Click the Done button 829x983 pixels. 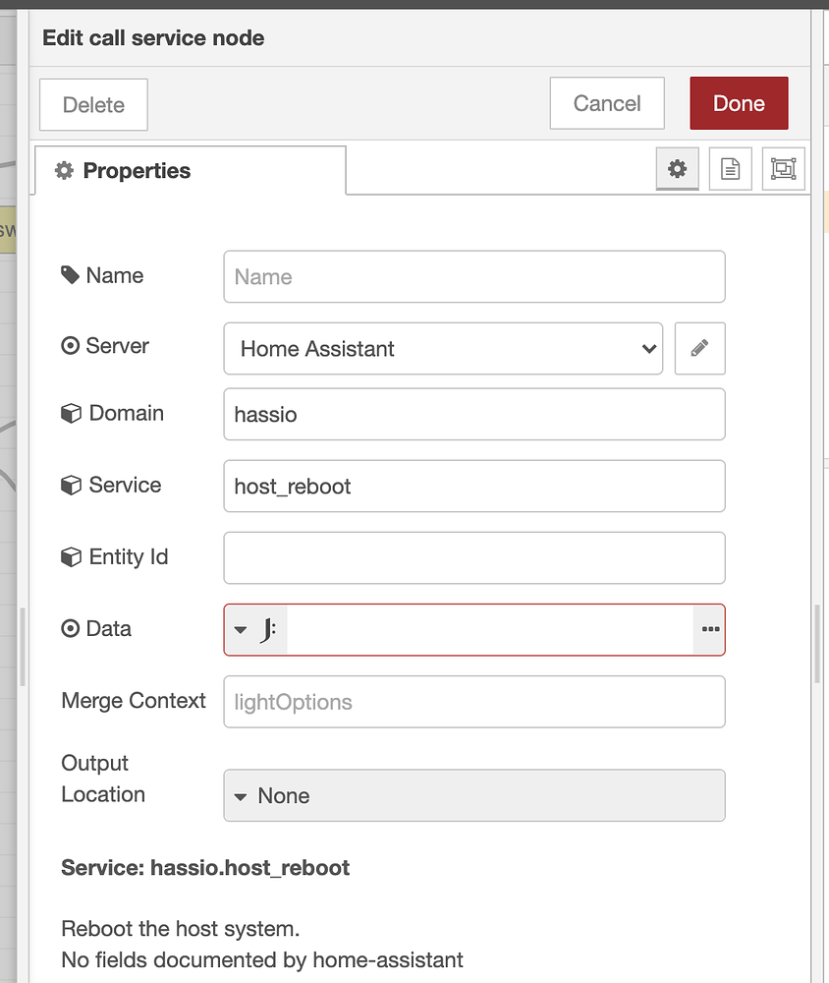tap(739, 103)
